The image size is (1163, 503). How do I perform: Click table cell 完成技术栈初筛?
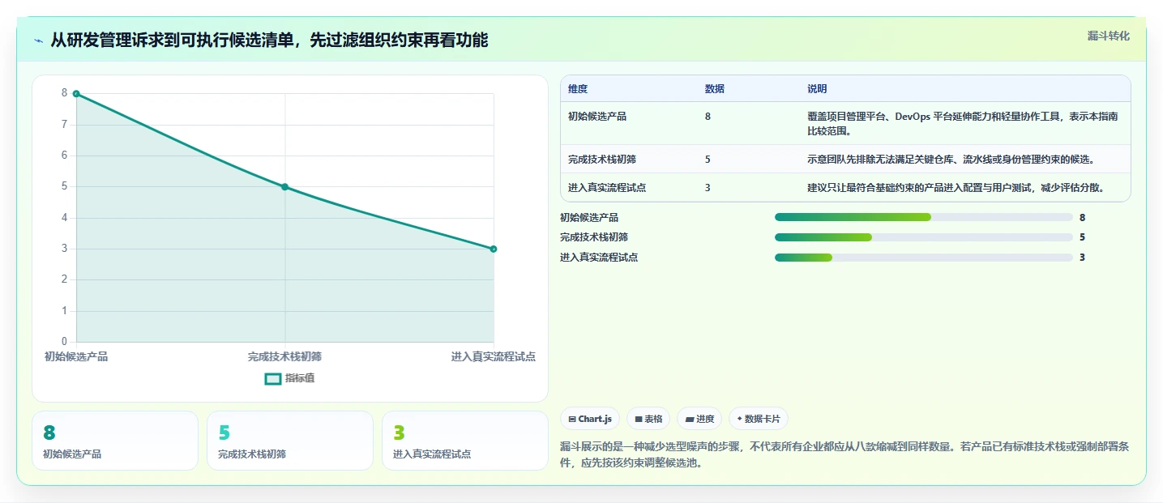click(602, 160)
